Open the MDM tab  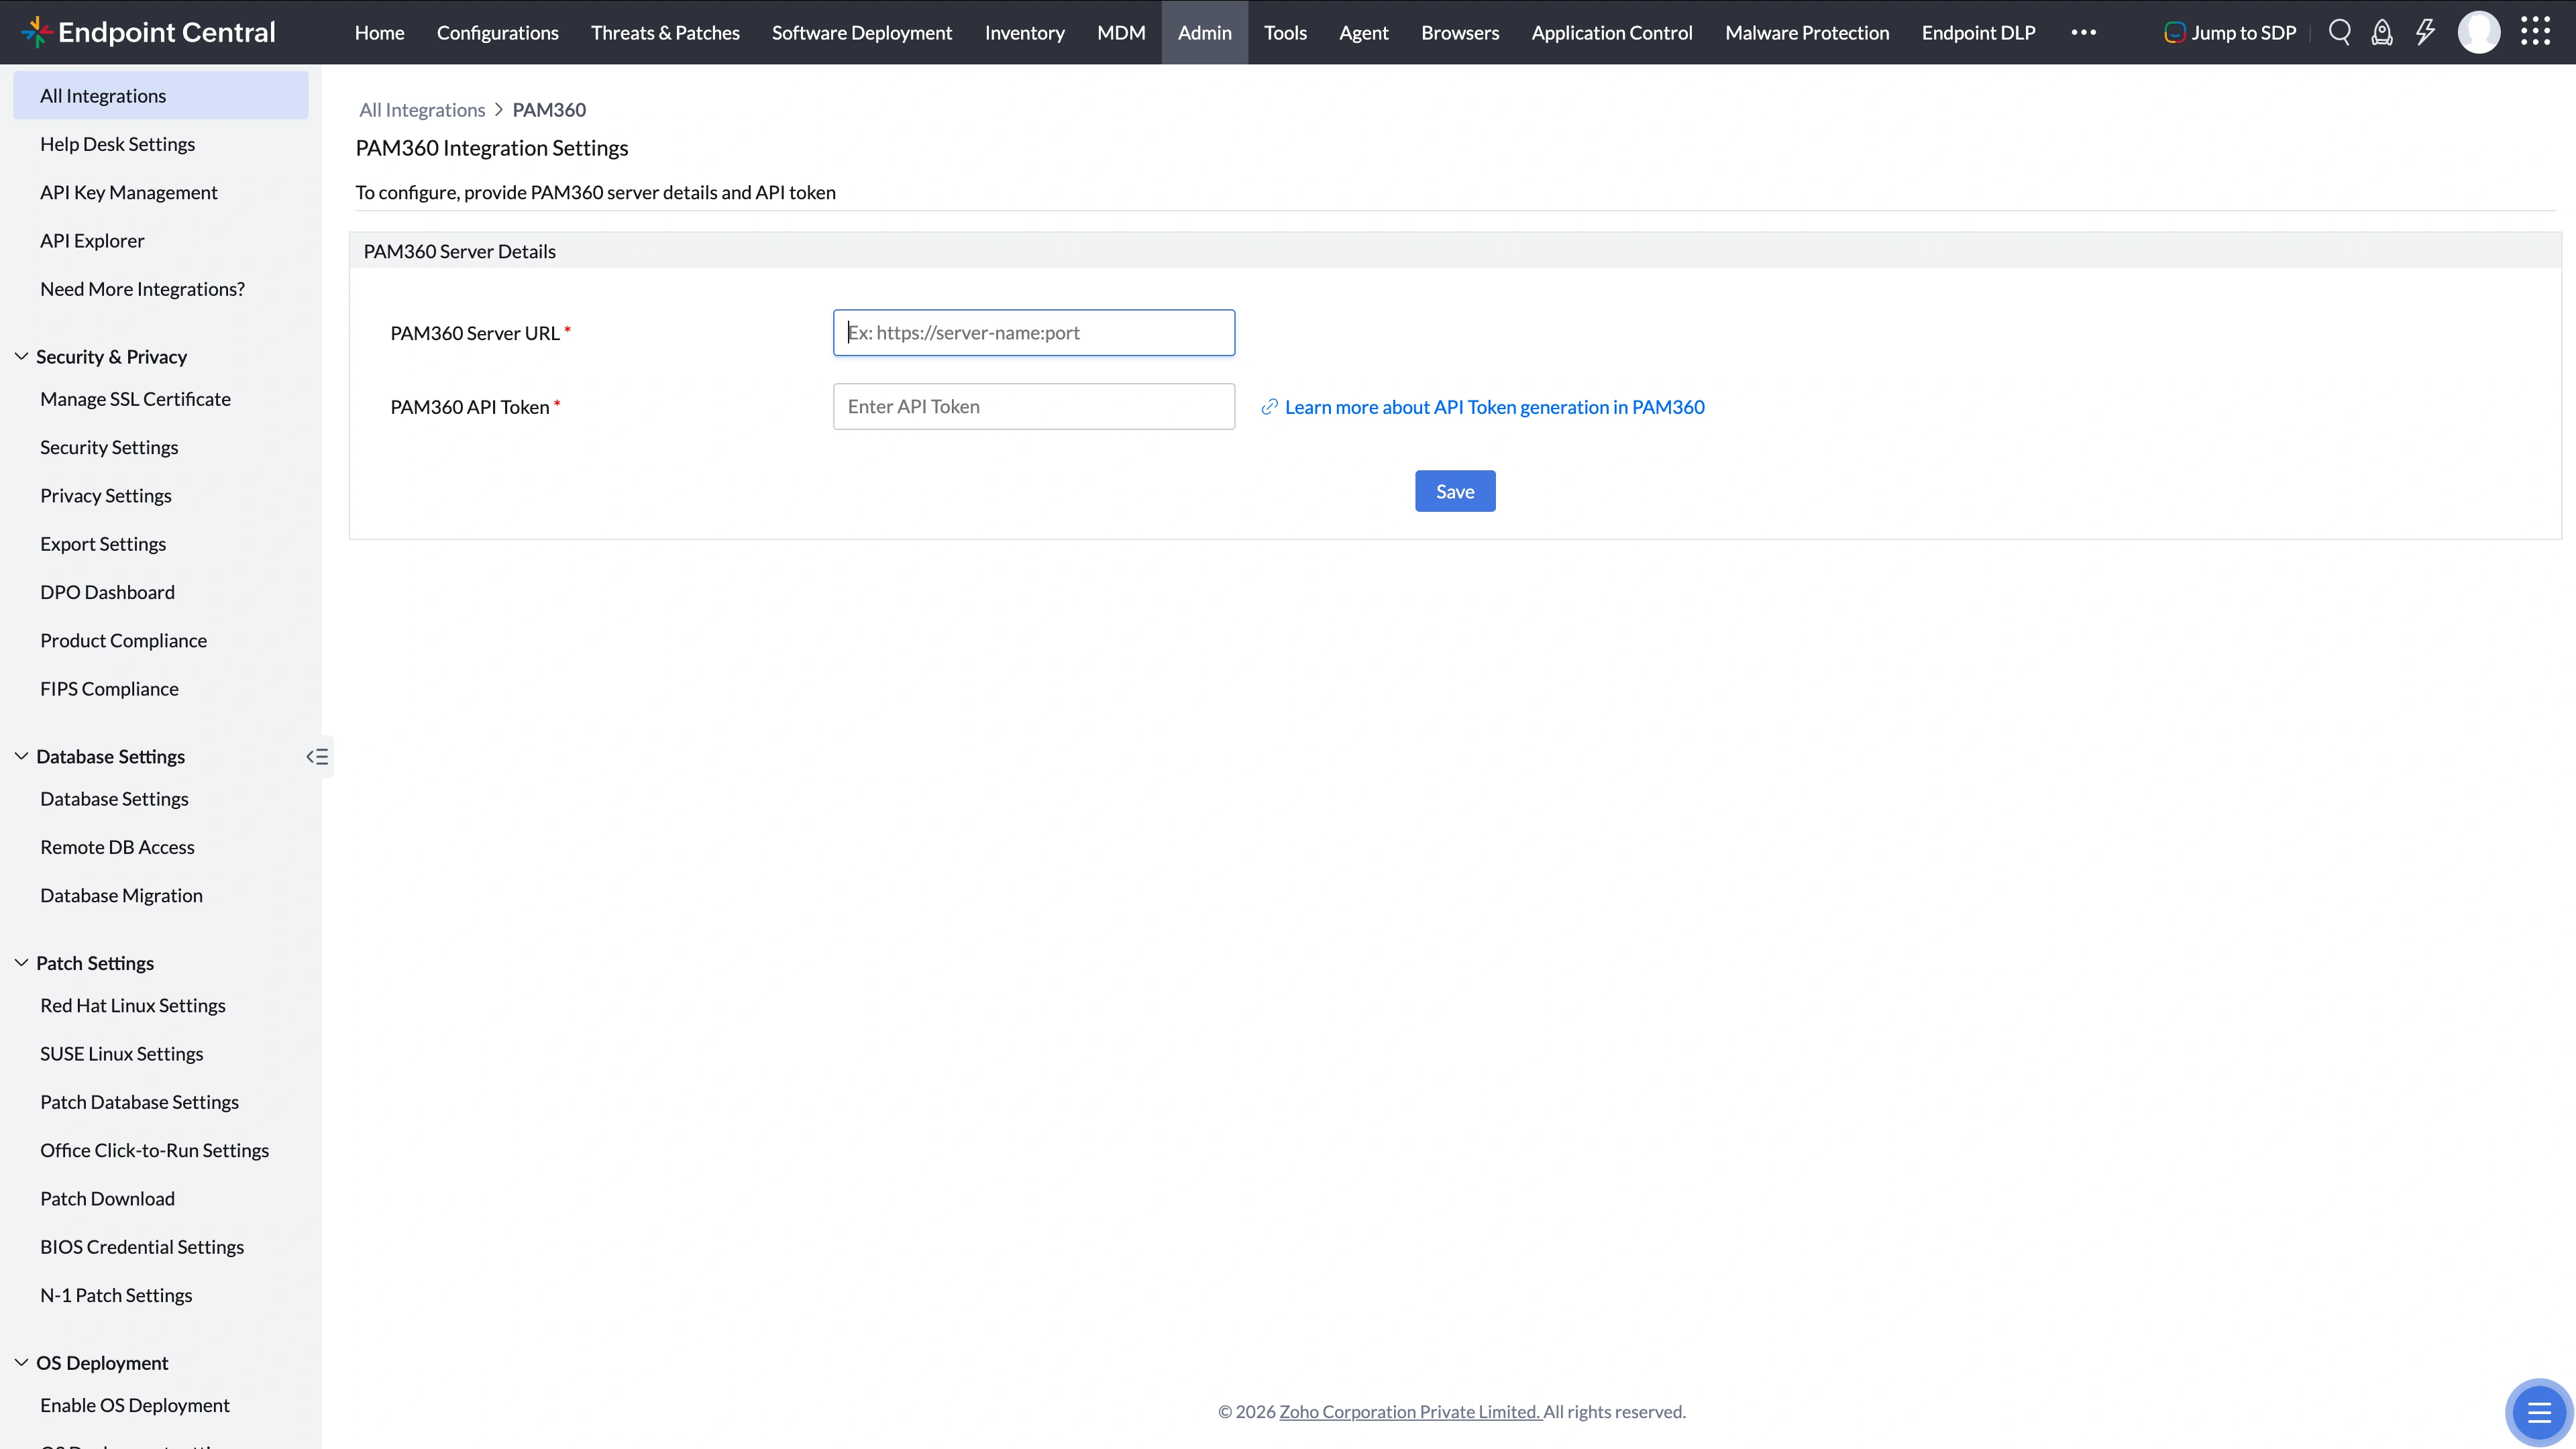[1121, 32]
